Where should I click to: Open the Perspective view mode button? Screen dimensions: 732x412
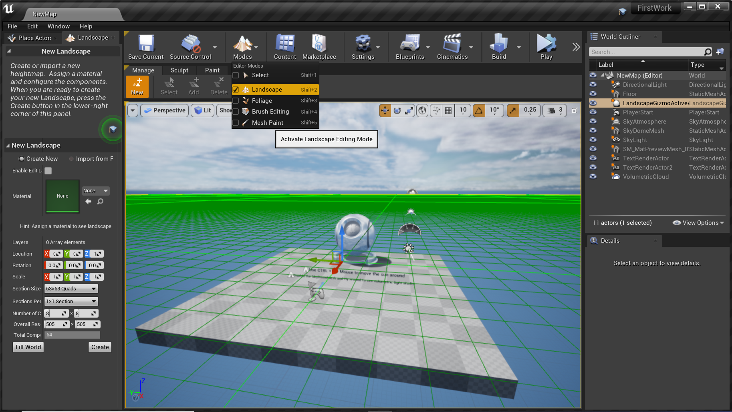[x=165, y=110]
